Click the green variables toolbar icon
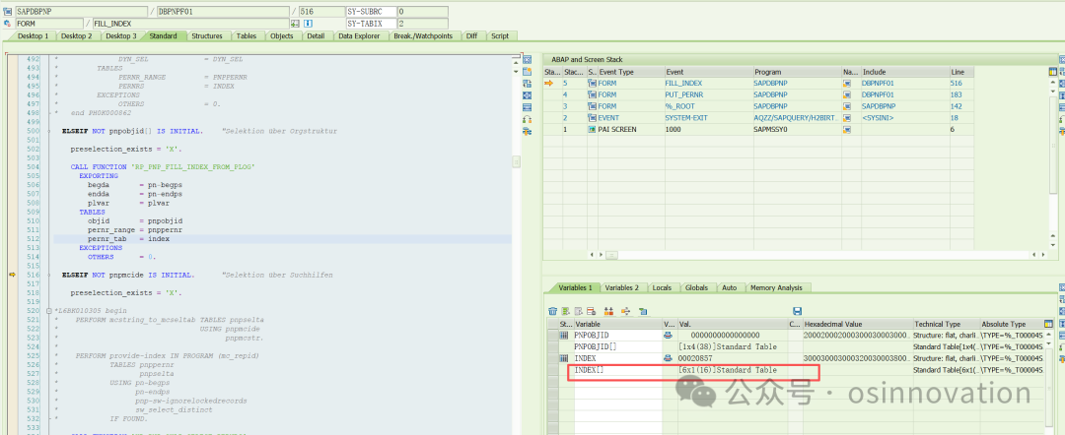This screenshot has width=1065, height=435. tap(642, 311)
